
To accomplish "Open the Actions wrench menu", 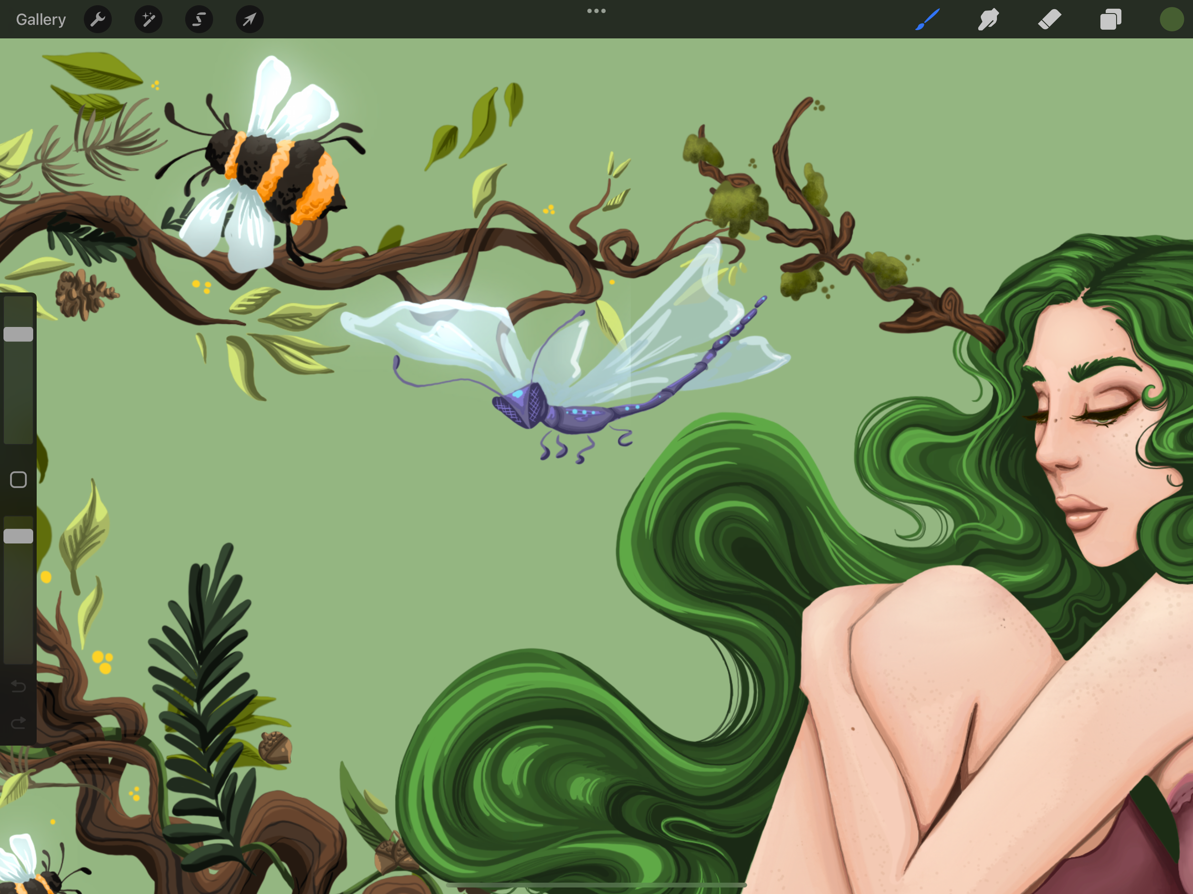I will point(98,20).
